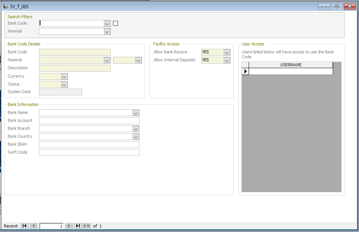Open Nominal search filter dropdown
Viewport: 359px width, 232px height.
pos(107,32)
